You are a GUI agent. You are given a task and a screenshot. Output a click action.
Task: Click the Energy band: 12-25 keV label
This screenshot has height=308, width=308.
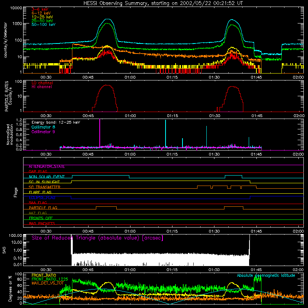point(56,122)
